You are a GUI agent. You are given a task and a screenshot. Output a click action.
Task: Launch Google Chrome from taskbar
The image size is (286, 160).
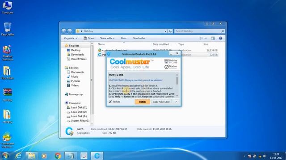(58, 156)
